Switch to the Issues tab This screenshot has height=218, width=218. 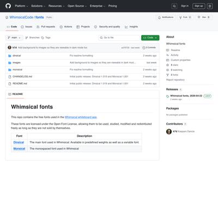27,27
